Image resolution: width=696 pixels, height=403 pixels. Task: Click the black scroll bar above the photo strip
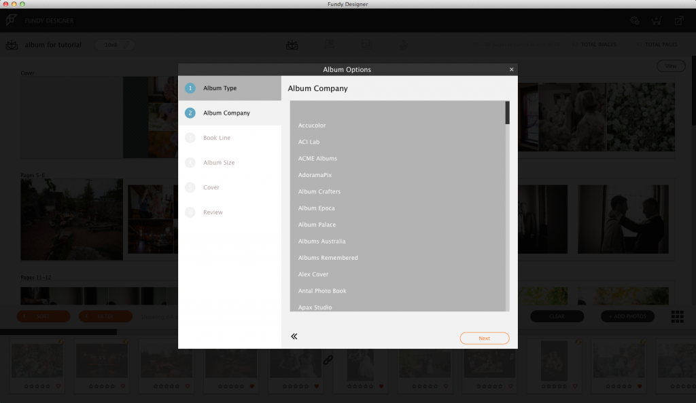[58, 332]
